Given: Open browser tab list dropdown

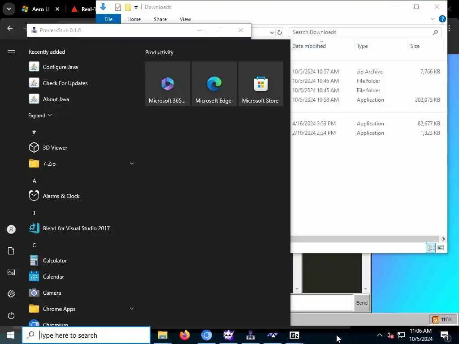Looking at the screenshot, I should coord(9,9).
